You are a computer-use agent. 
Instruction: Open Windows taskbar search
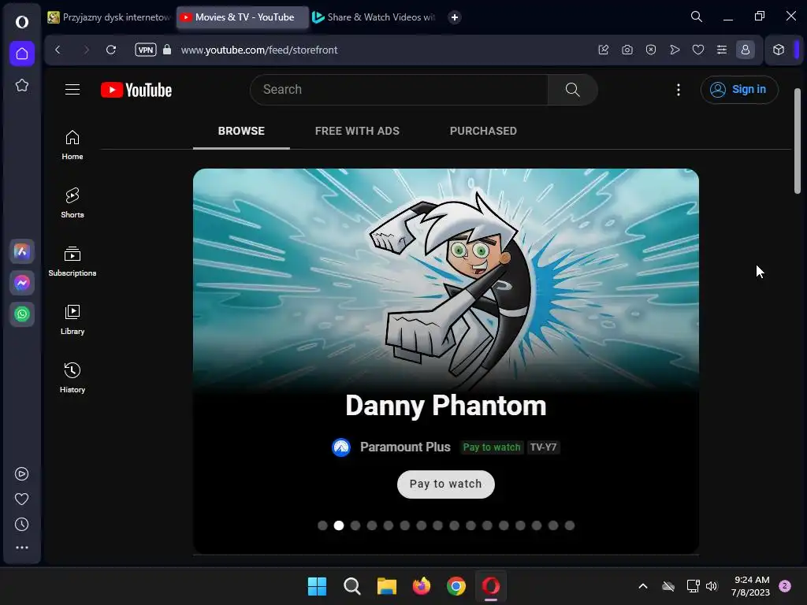click(x=352, y=586)
